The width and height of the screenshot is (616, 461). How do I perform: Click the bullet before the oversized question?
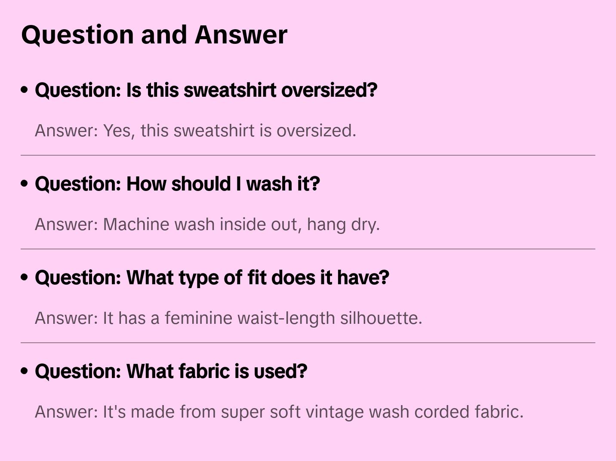(x=25, y=90)
